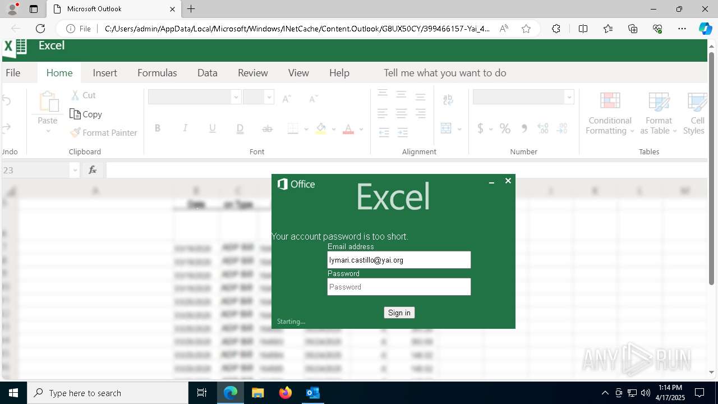Expand the Paste options arrow

tap(48, 131)
